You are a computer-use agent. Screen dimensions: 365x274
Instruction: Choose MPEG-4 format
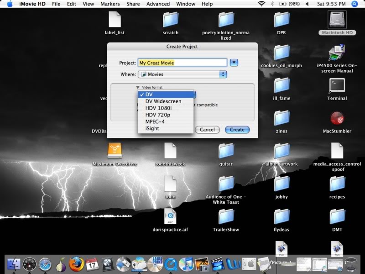click(x=166, y=121)
